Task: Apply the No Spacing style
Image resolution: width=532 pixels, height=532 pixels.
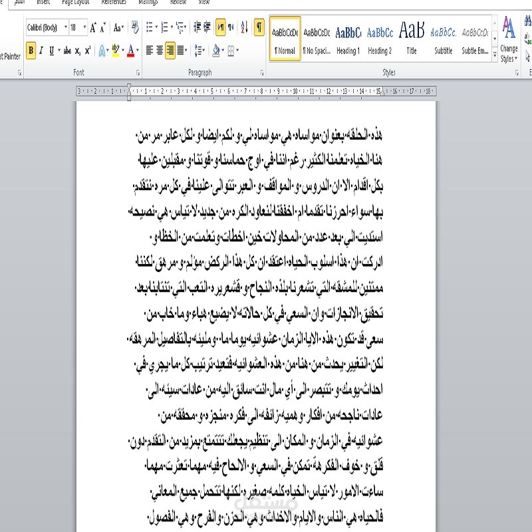Action: [x=317, y=39]
